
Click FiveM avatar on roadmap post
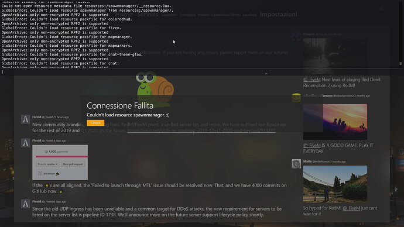coord(26,119)
